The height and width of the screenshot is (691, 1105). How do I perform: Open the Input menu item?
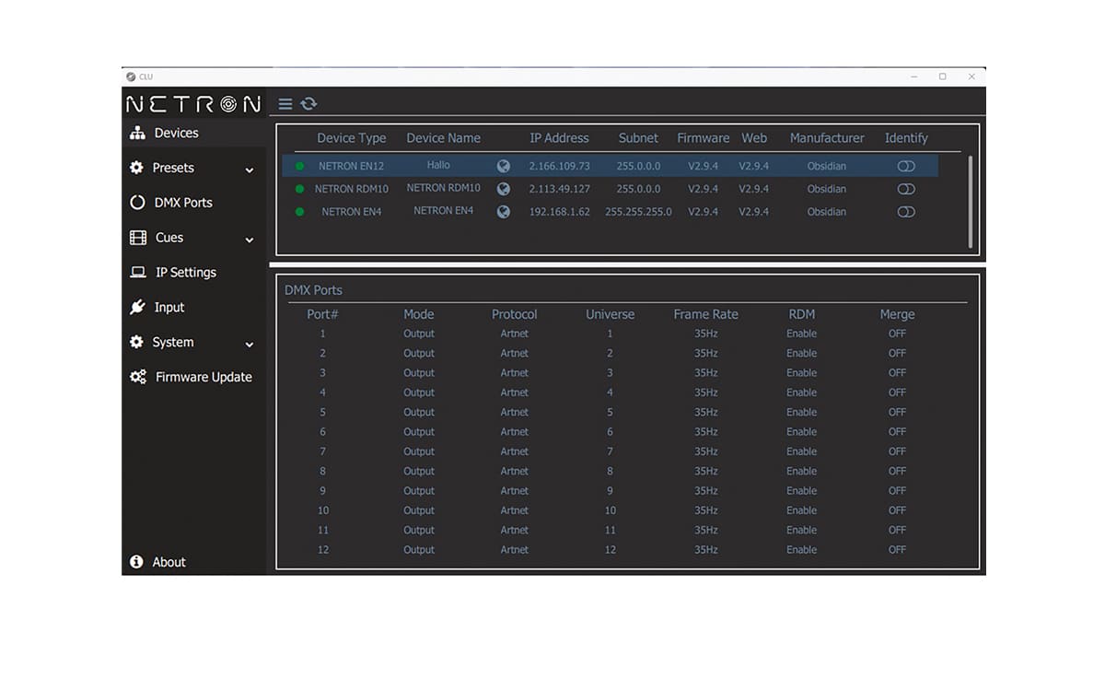[x=169, y=307]
